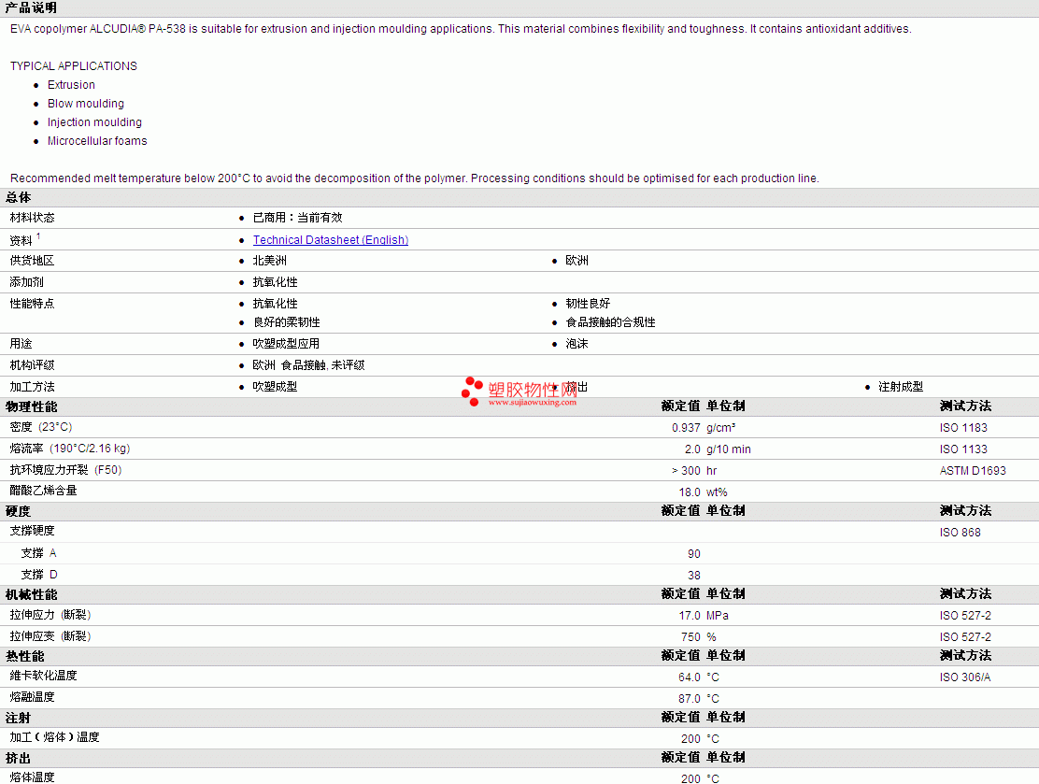
Task: Click the 支撑 D row label
Action: point(39,575)
